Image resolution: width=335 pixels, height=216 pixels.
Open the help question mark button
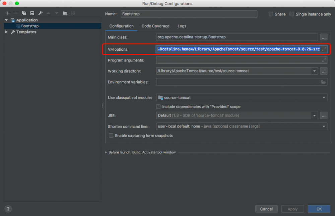pyautogui.click(x=8, y=209)
